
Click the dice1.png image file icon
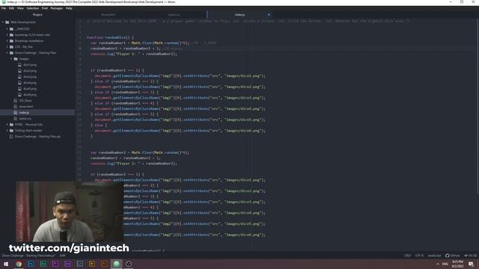(x=19, y=65)
